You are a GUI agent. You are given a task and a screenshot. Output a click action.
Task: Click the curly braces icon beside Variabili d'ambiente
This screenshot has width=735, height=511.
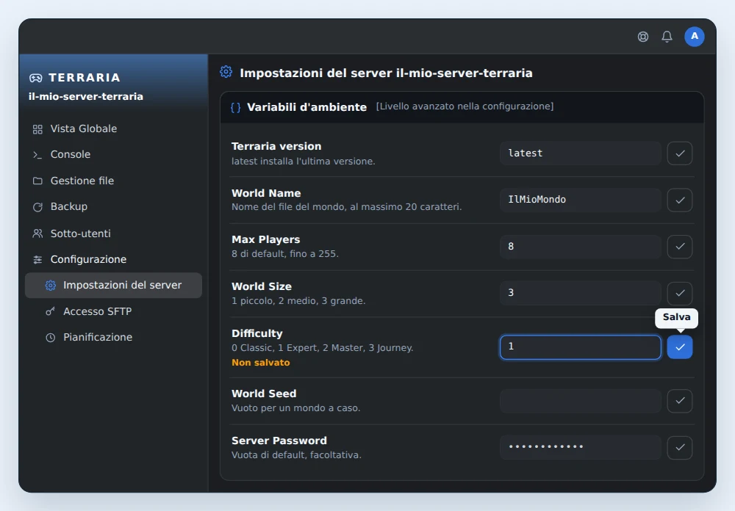pyautogui.click(x=236, y=107)
